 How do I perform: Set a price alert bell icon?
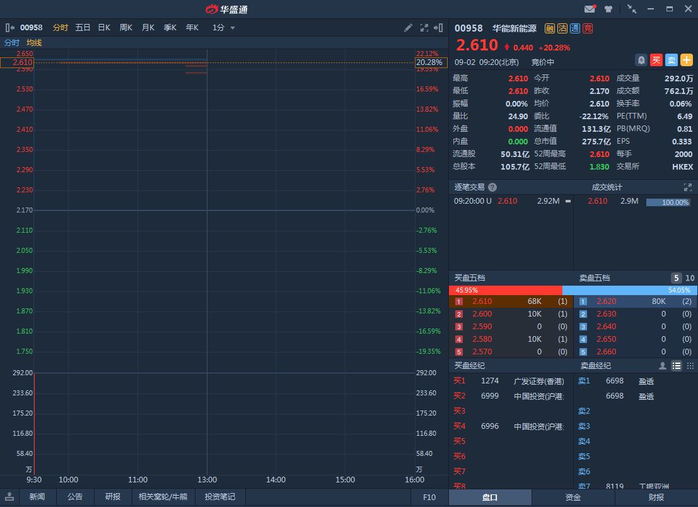[641, 60]
